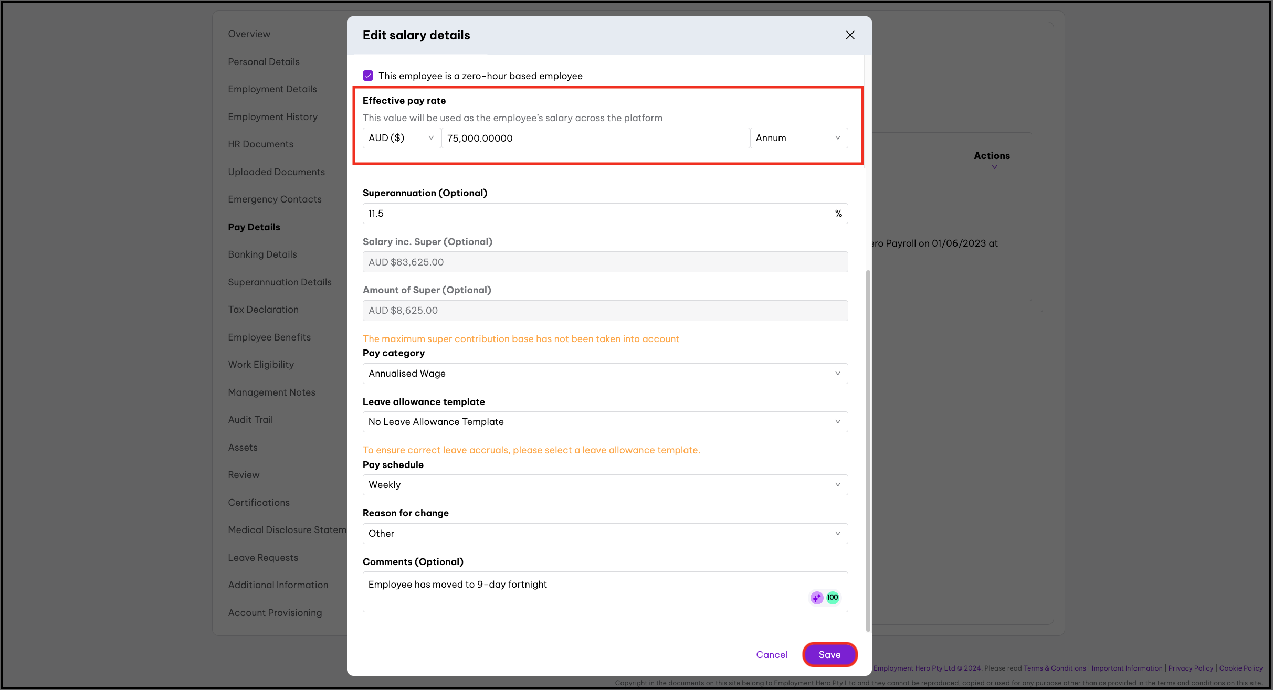Expand the Actions chevron arrow
1273x690 pixels.
point(994,167)
